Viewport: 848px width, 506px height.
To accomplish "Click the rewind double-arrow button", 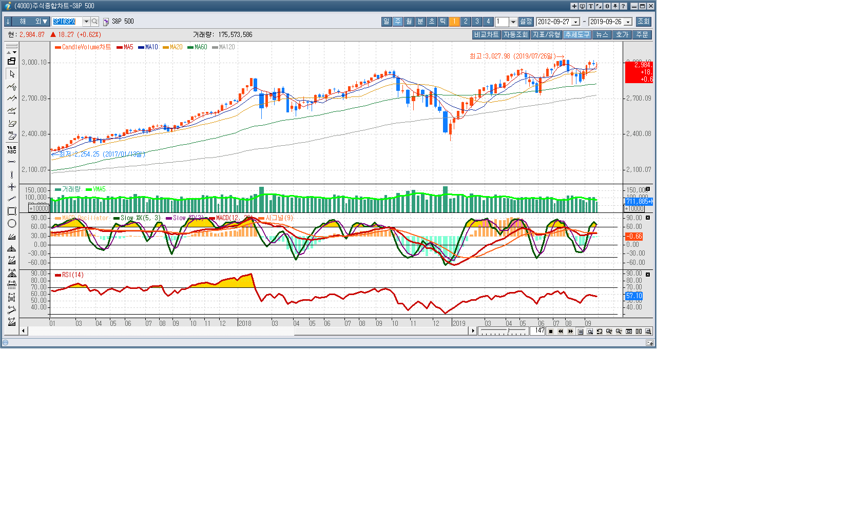I will point(561,332).
